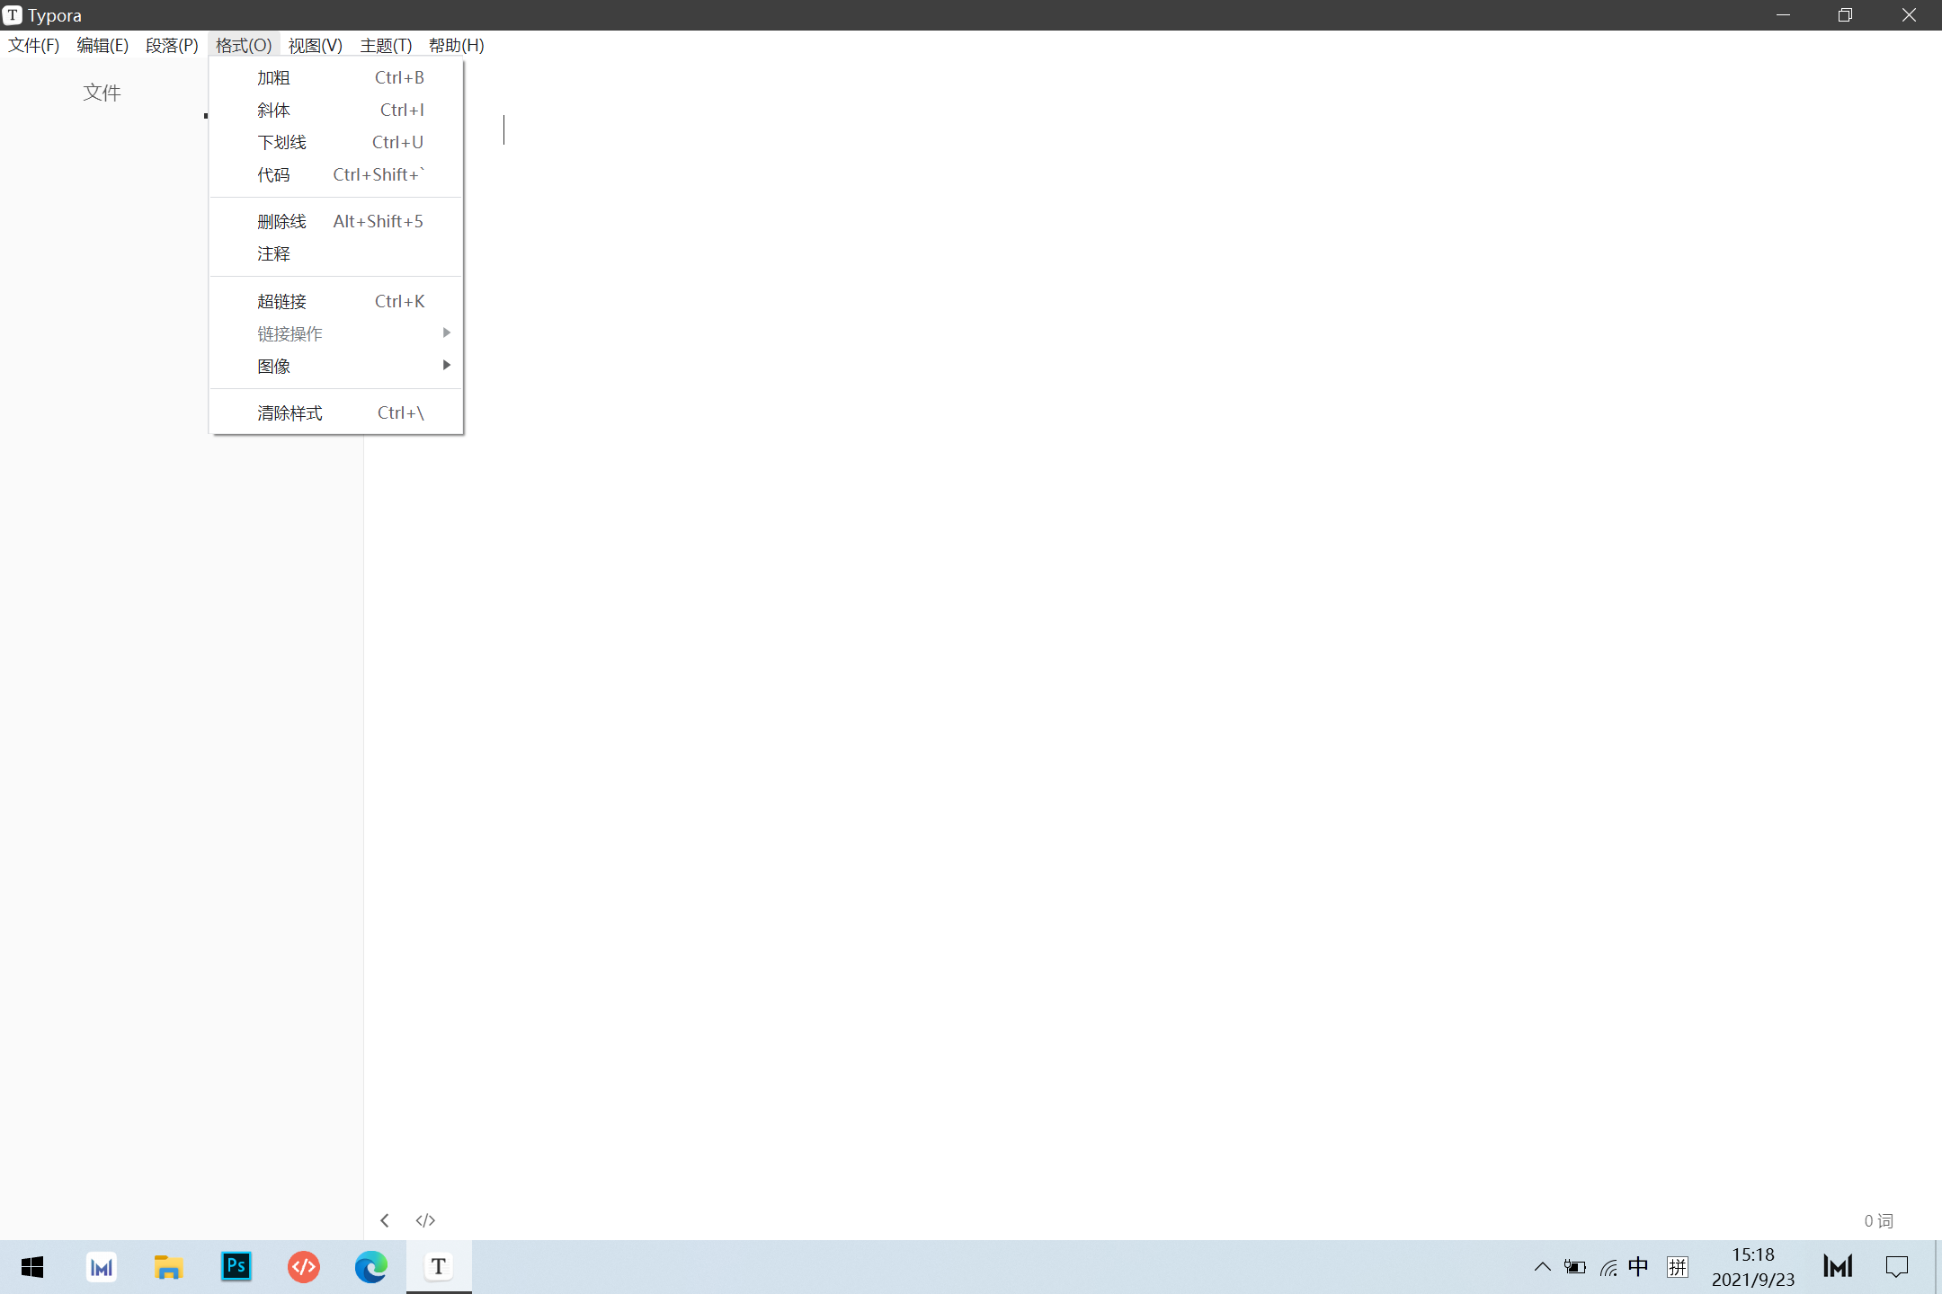Open the notification center icon

1897,1267
